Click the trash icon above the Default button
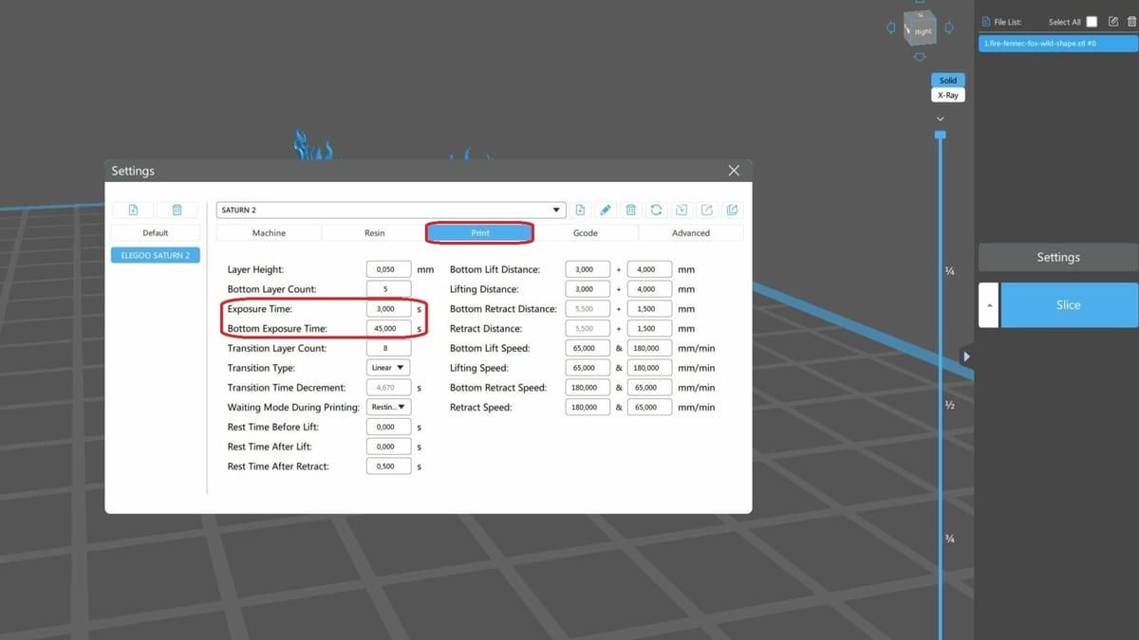Image resolution: width=1139 pixels, height=640 pixels. [x=177, y=210]
